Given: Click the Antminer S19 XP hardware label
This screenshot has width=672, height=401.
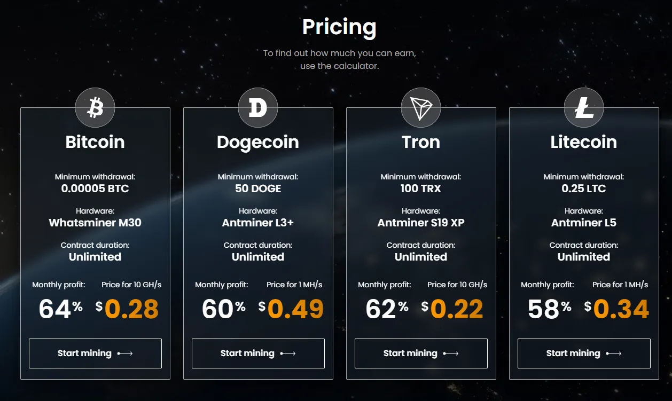Looking at the screenshot, I should [421, 223].
